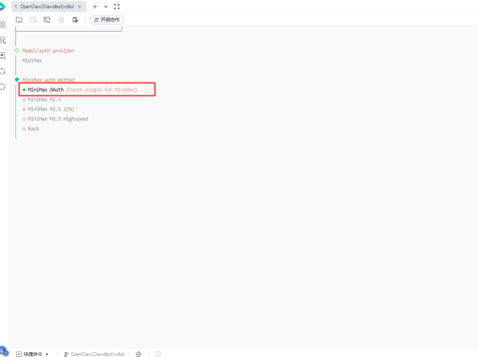Click the MiniMax auth method heading
Screen dimensions: 478x357
click(x=48, y=80)
